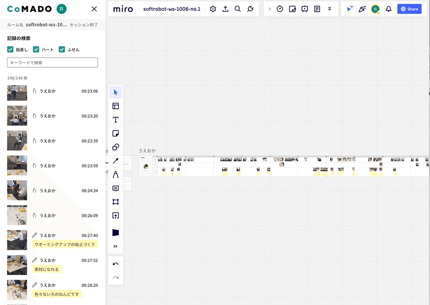Image resolution: width=430 pixels, height=305 pixels.
Task: Expand more collaboration tools chevron
Action: [x=329, y=9]
